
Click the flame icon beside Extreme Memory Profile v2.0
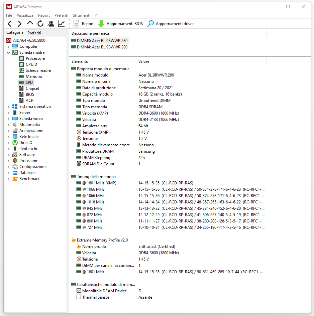click(x=74, y=240)
